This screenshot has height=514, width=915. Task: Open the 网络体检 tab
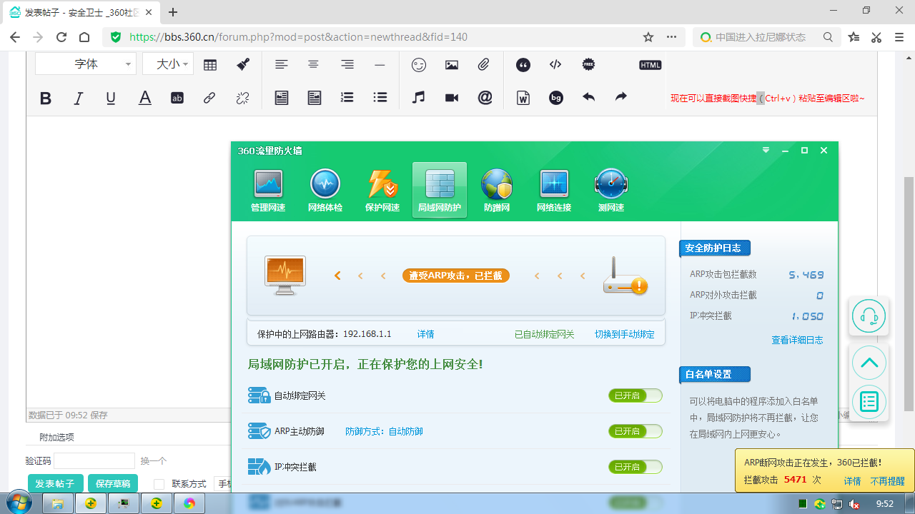325,191
